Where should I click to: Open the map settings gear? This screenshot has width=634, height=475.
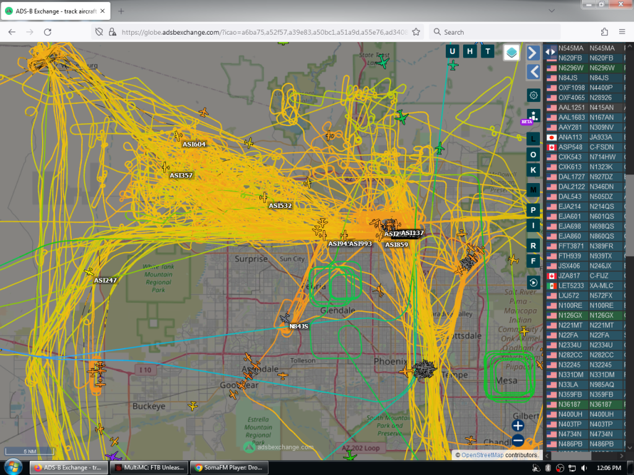point(533,95)
